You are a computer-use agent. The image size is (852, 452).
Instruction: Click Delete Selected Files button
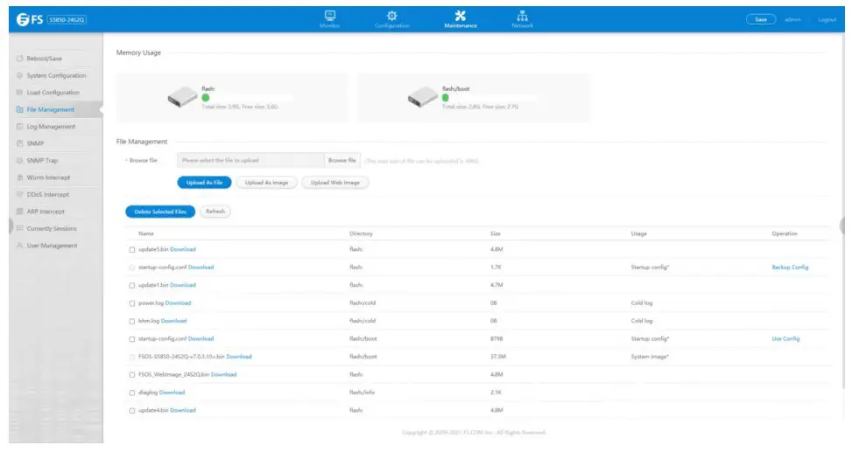(160, 212)
